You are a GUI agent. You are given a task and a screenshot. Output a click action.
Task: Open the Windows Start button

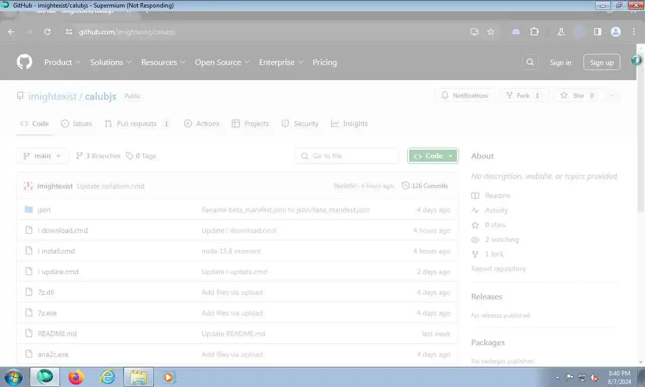click(13, 377)
